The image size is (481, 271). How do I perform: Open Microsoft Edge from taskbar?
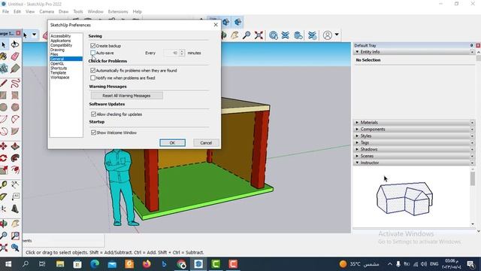[95, 264]
